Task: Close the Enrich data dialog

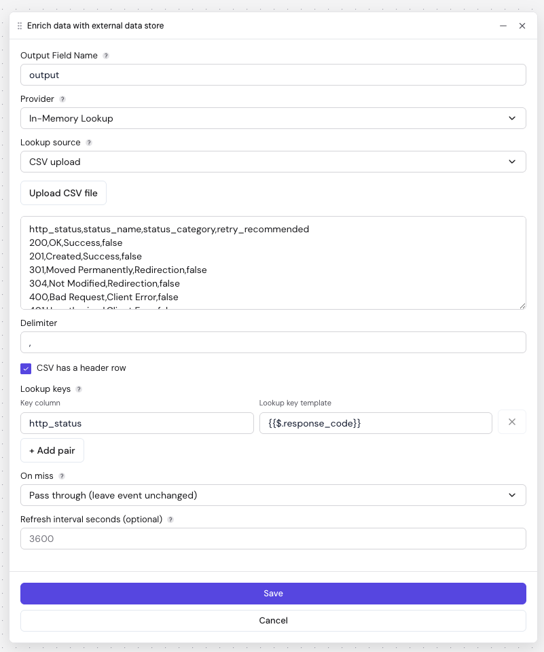Action: [x=522, y=26]
